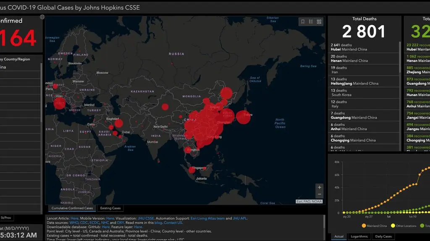This screenshot has height=241, width=430.
Task: Select the Italy 12 deaths row
Action: (364, 104)
